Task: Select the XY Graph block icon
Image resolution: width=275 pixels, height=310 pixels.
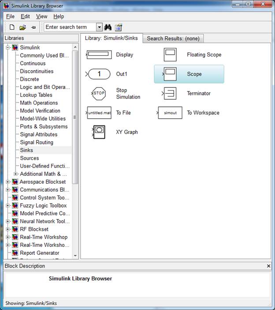Action: pyautogui.click(x=99, y=132)
